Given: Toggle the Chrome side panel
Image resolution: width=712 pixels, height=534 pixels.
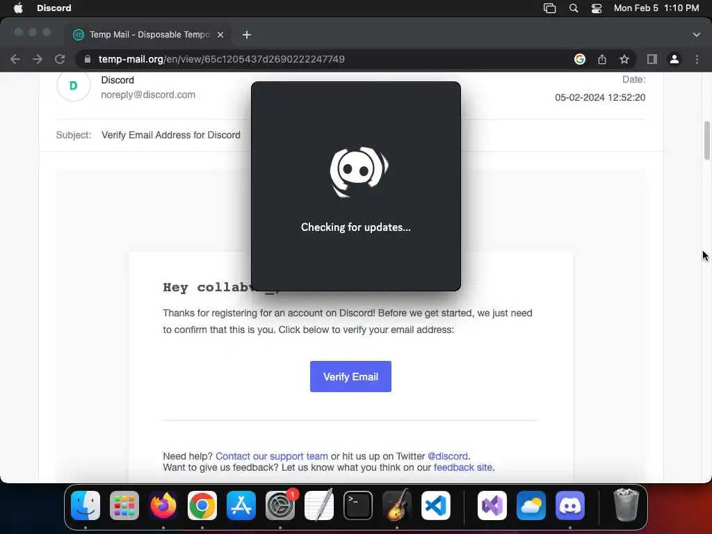Looking at the screenshot, I should 652,59.
